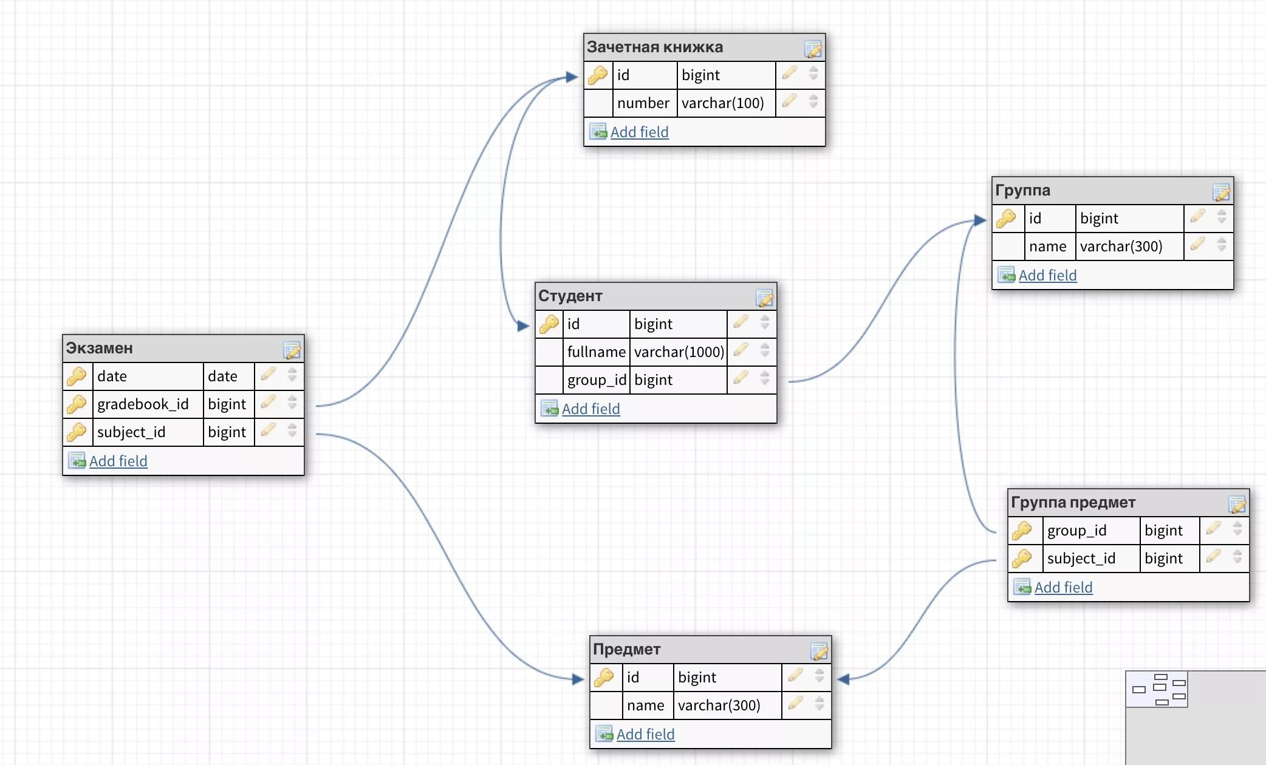1266x765 pixels.
Task: Edit the name field pencil in Группа
Action: (x=1197, y=244)
